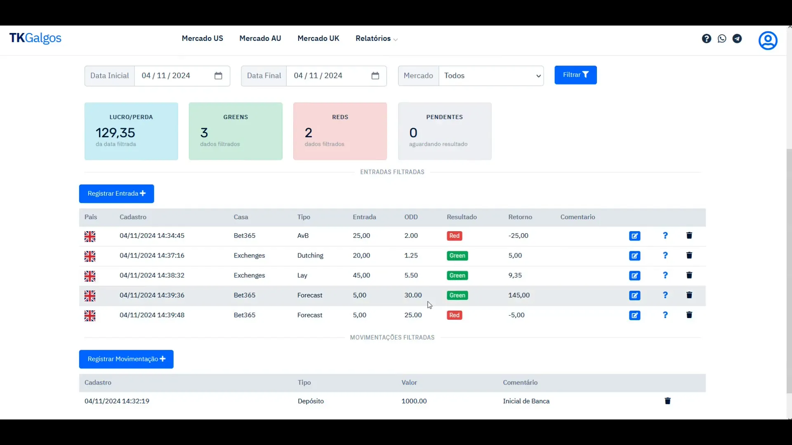792x445 pixels.
Task: Click UK flag in the Lay row
Action: click(90, 276)
